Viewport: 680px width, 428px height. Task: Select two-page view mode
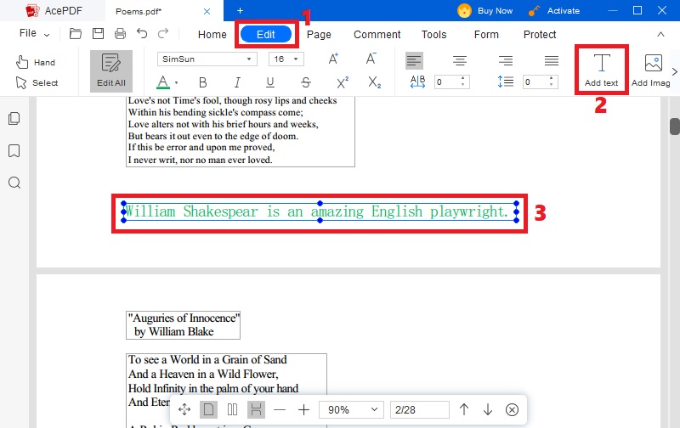(232, 410)
